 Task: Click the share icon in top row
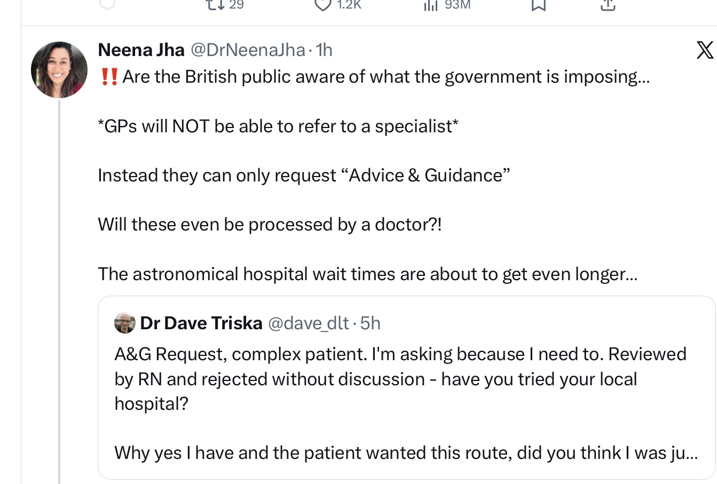(x=608, y=5)
